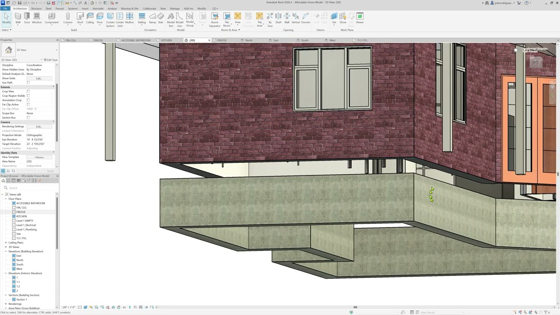560x315 pixels.
Task: Select the Stair tool
Action: (x=161, y=18)
